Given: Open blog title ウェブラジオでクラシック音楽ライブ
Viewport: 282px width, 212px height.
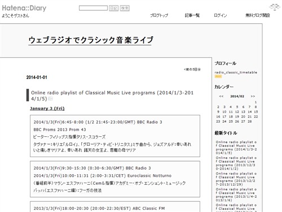Looking at the screenshot, I should coord(91,40).
